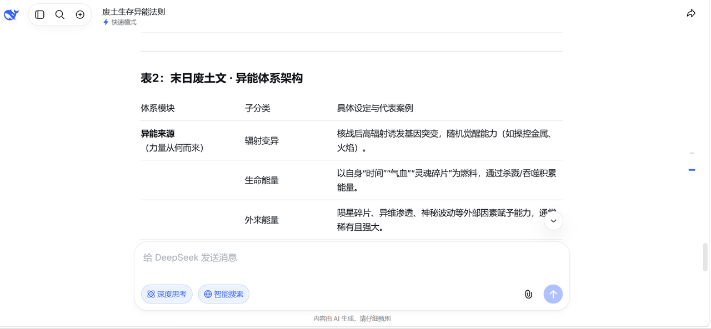This screenshot has width=711, height=329.
Task: Toggle the sidebar panel icon
Action: 39,15
